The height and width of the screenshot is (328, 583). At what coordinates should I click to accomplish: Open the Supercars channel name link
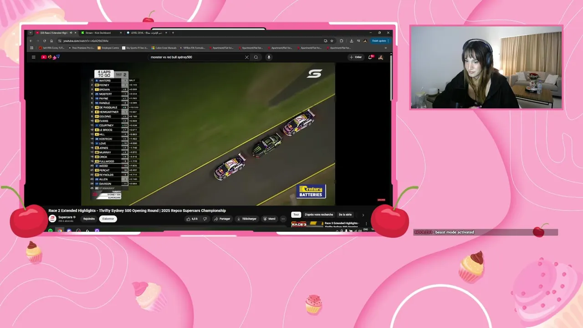coord(66,217)
